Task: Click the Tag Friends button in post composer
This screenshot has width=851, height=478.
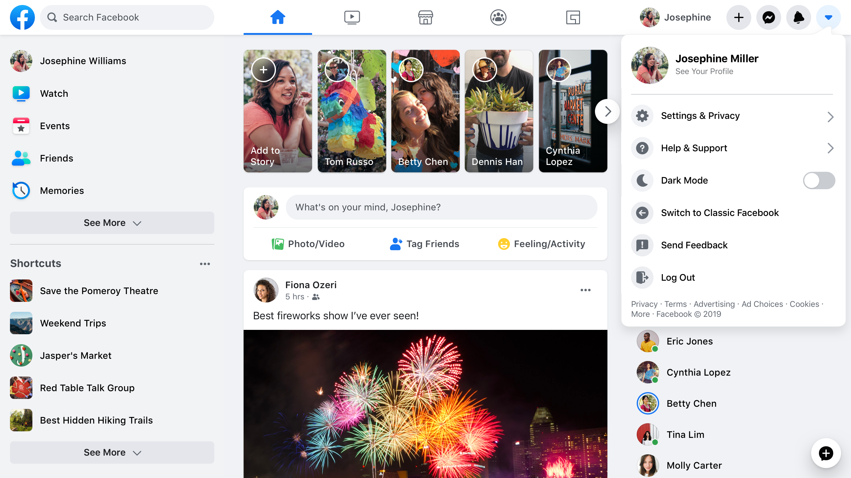Action: click(x=425, y=244)
